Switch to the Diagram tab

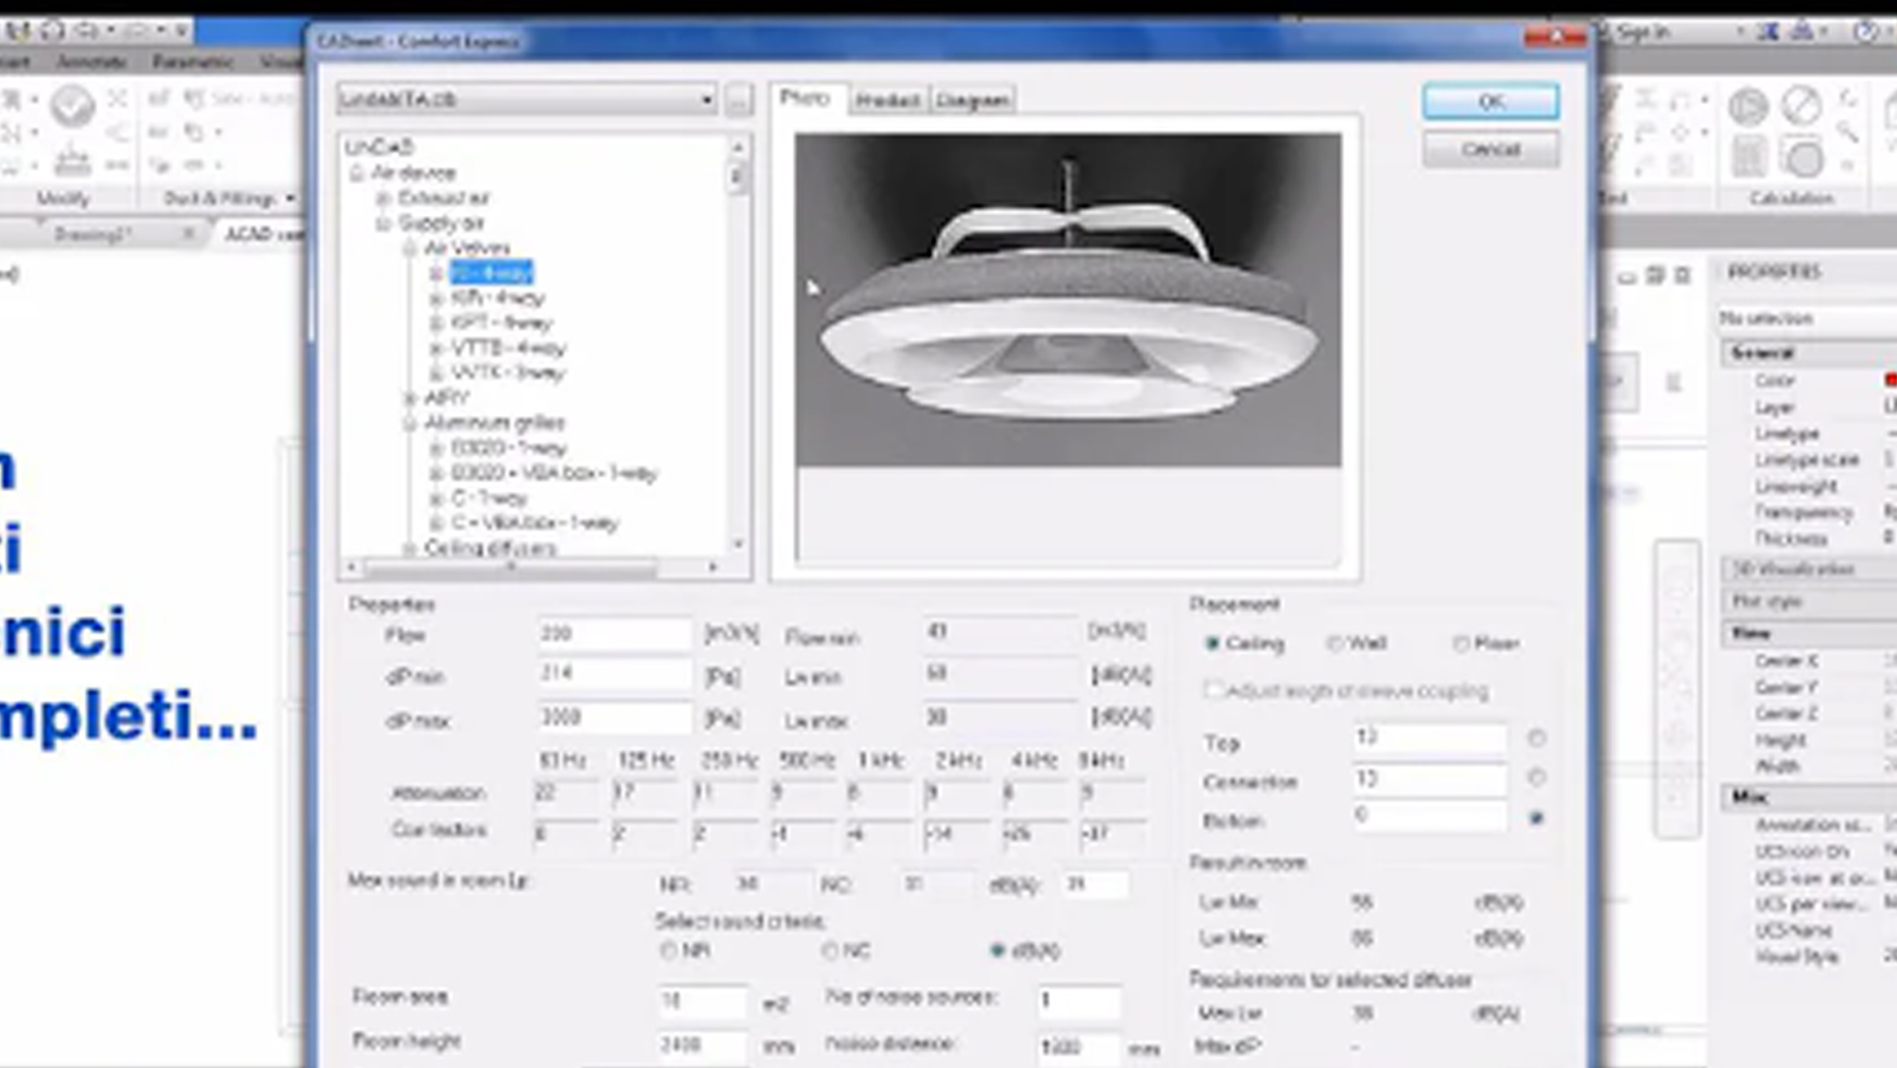point(972,100)
